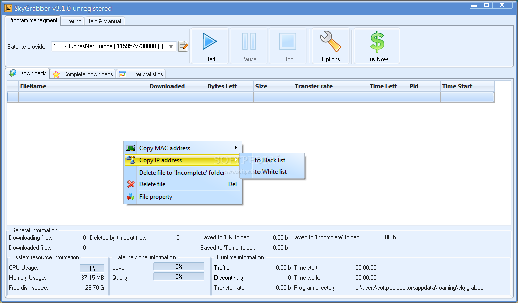Open Options with the wrench icon

point(331,45)
